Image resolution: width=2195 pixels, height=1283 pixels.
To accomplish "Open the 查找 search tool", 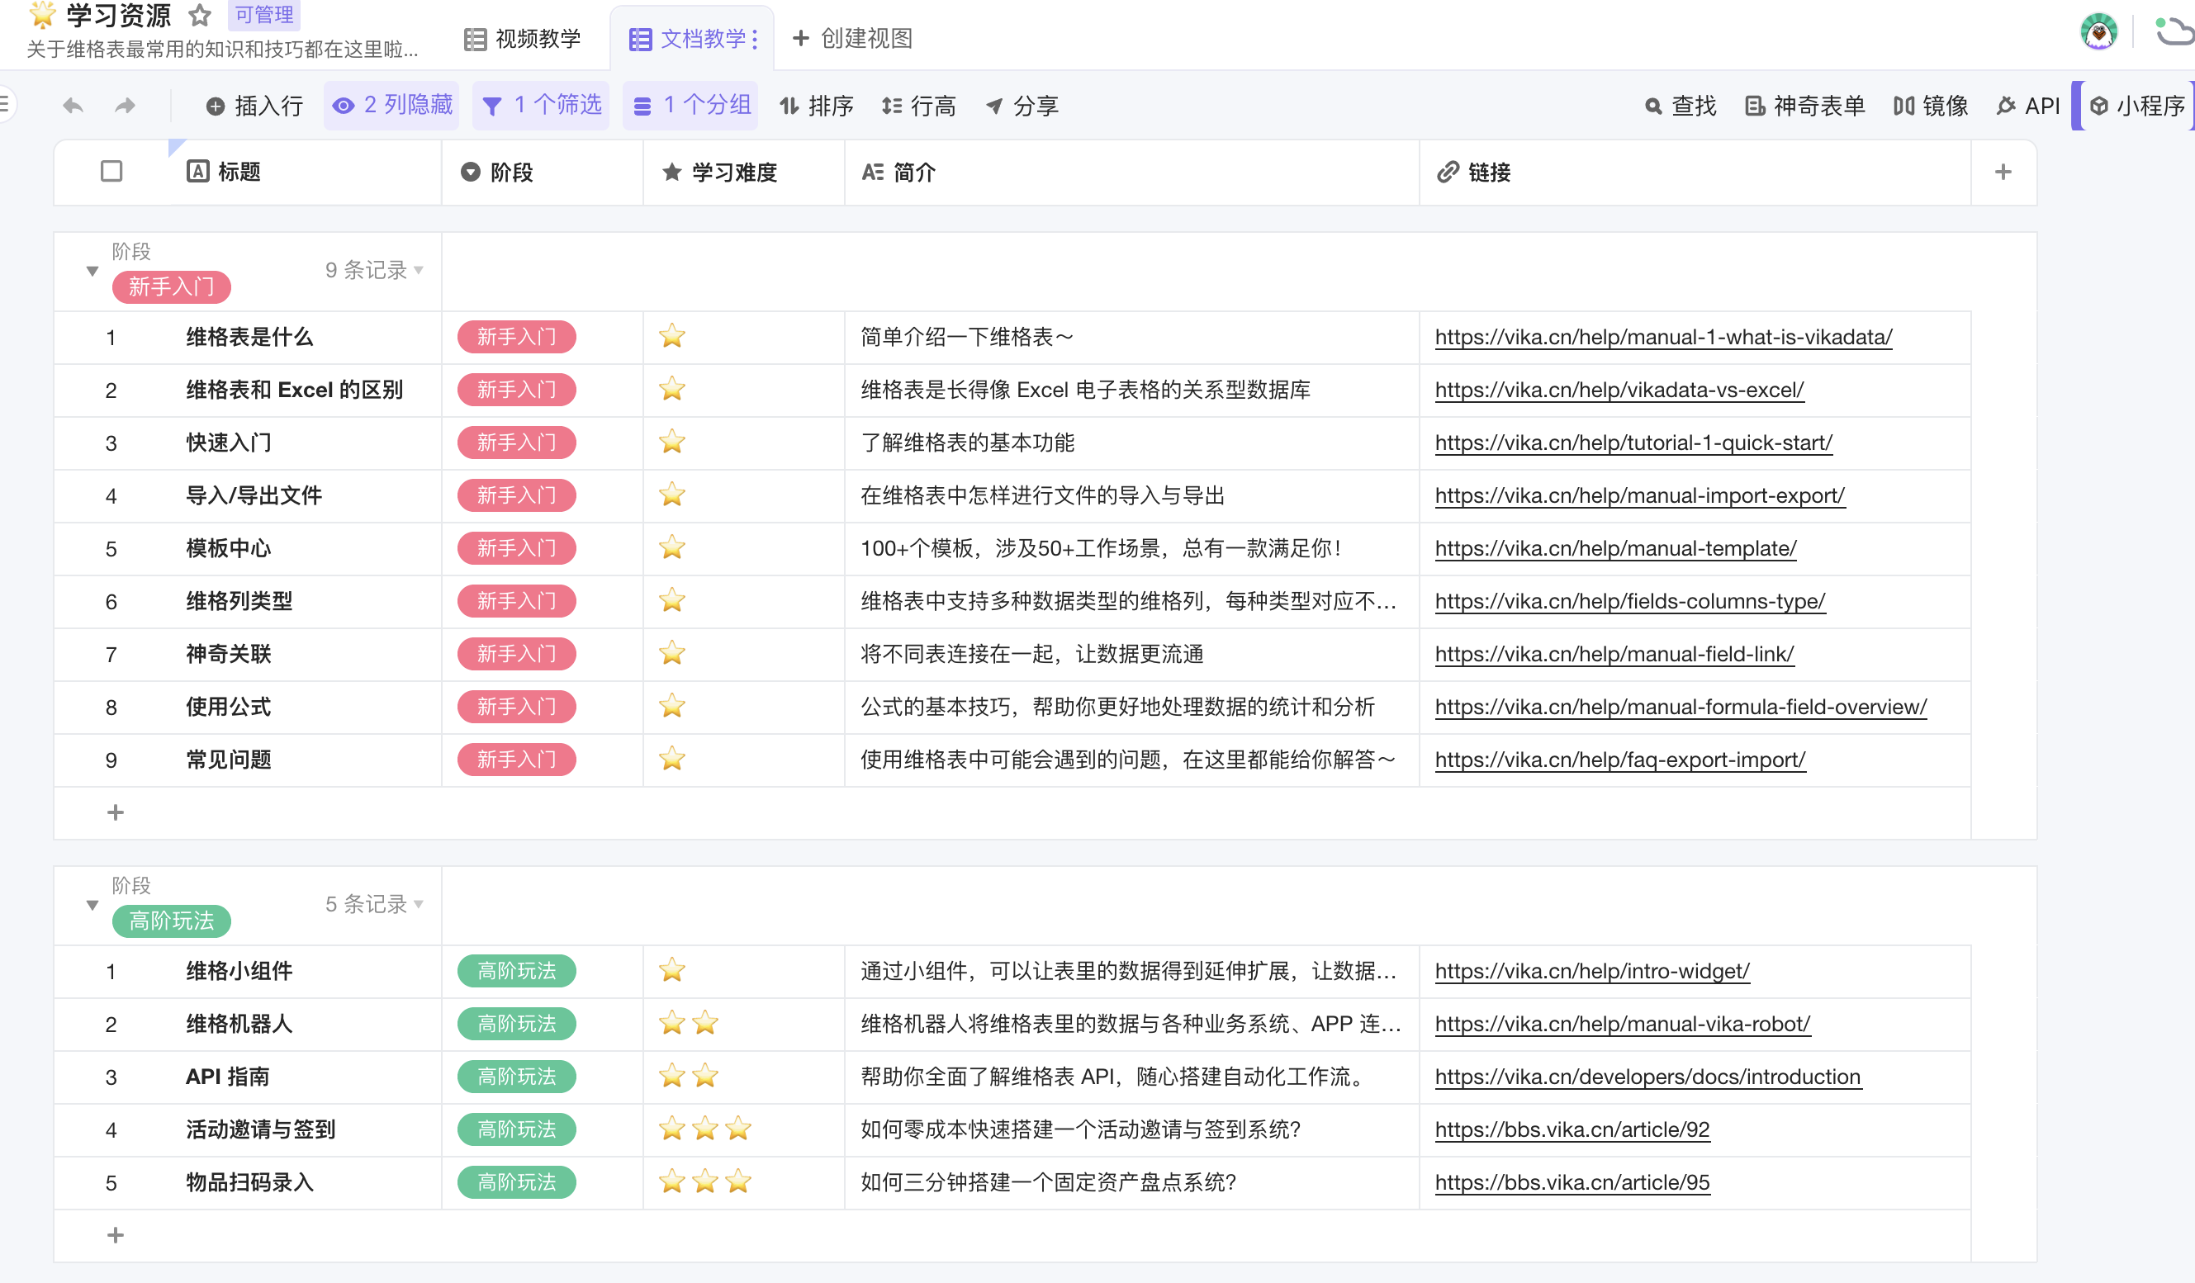I will 1681,106.
